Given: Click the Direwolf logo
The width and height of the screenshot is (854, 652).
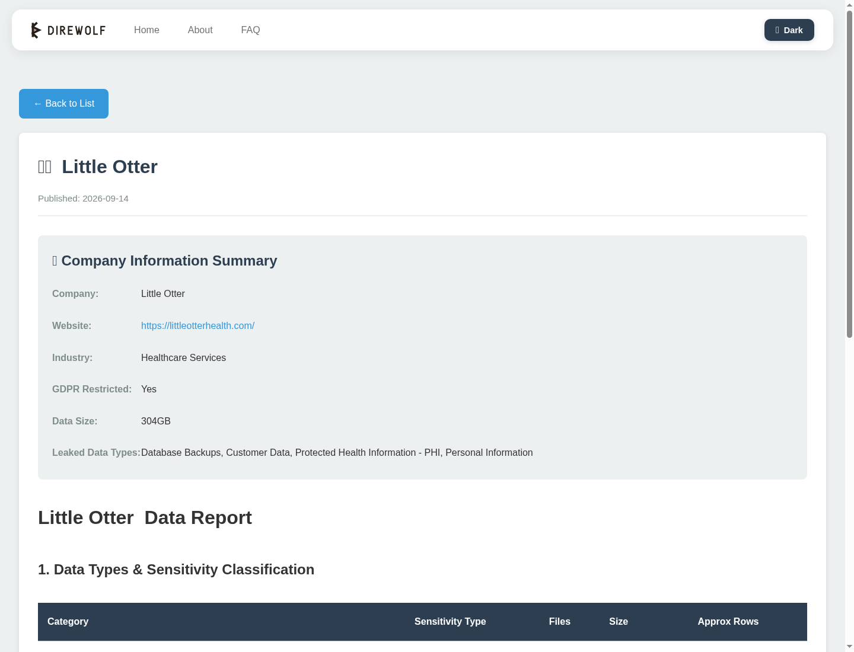Looking at the screenshot, I should (x=68, y=30).
